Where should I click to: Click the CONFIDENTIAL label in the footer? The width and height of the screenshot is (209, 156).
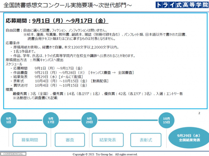tap(13, 154)
